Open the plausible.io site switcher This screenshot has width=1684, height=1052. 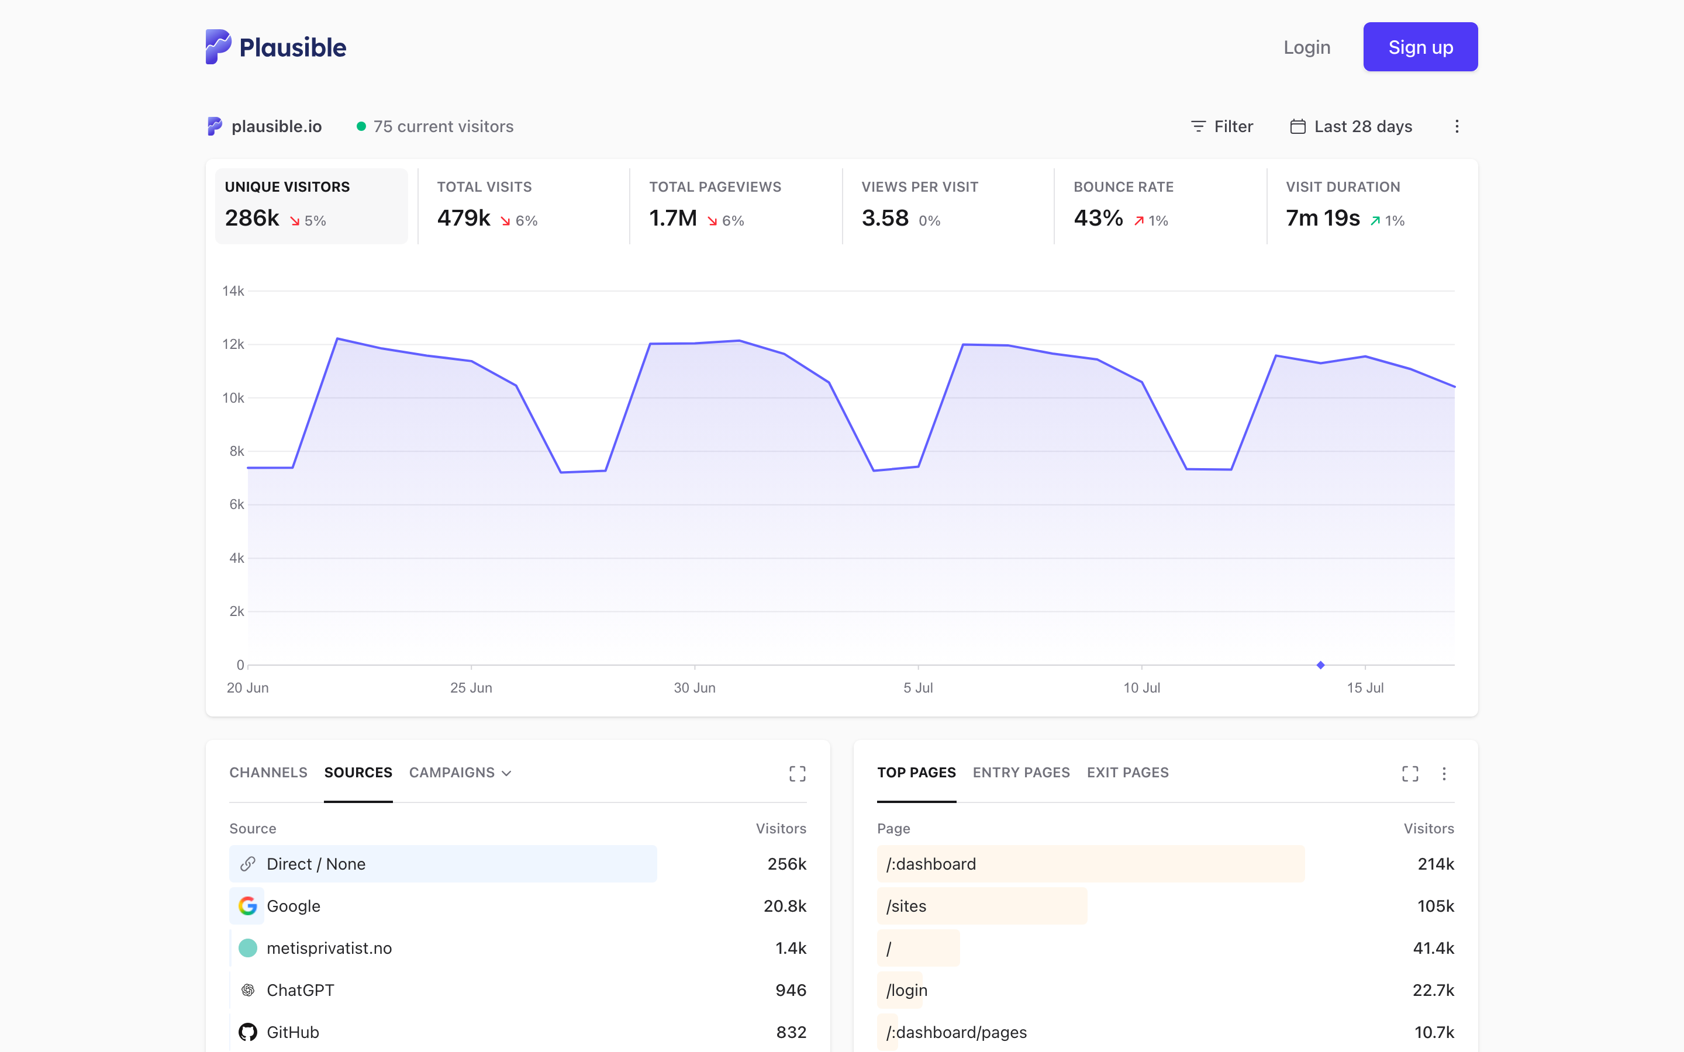pos(265,126)
